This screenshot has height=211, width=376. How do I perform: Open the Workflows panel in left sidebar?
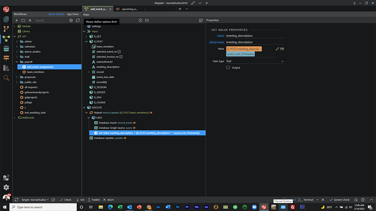pyautogui.click(x=6, y=39)
